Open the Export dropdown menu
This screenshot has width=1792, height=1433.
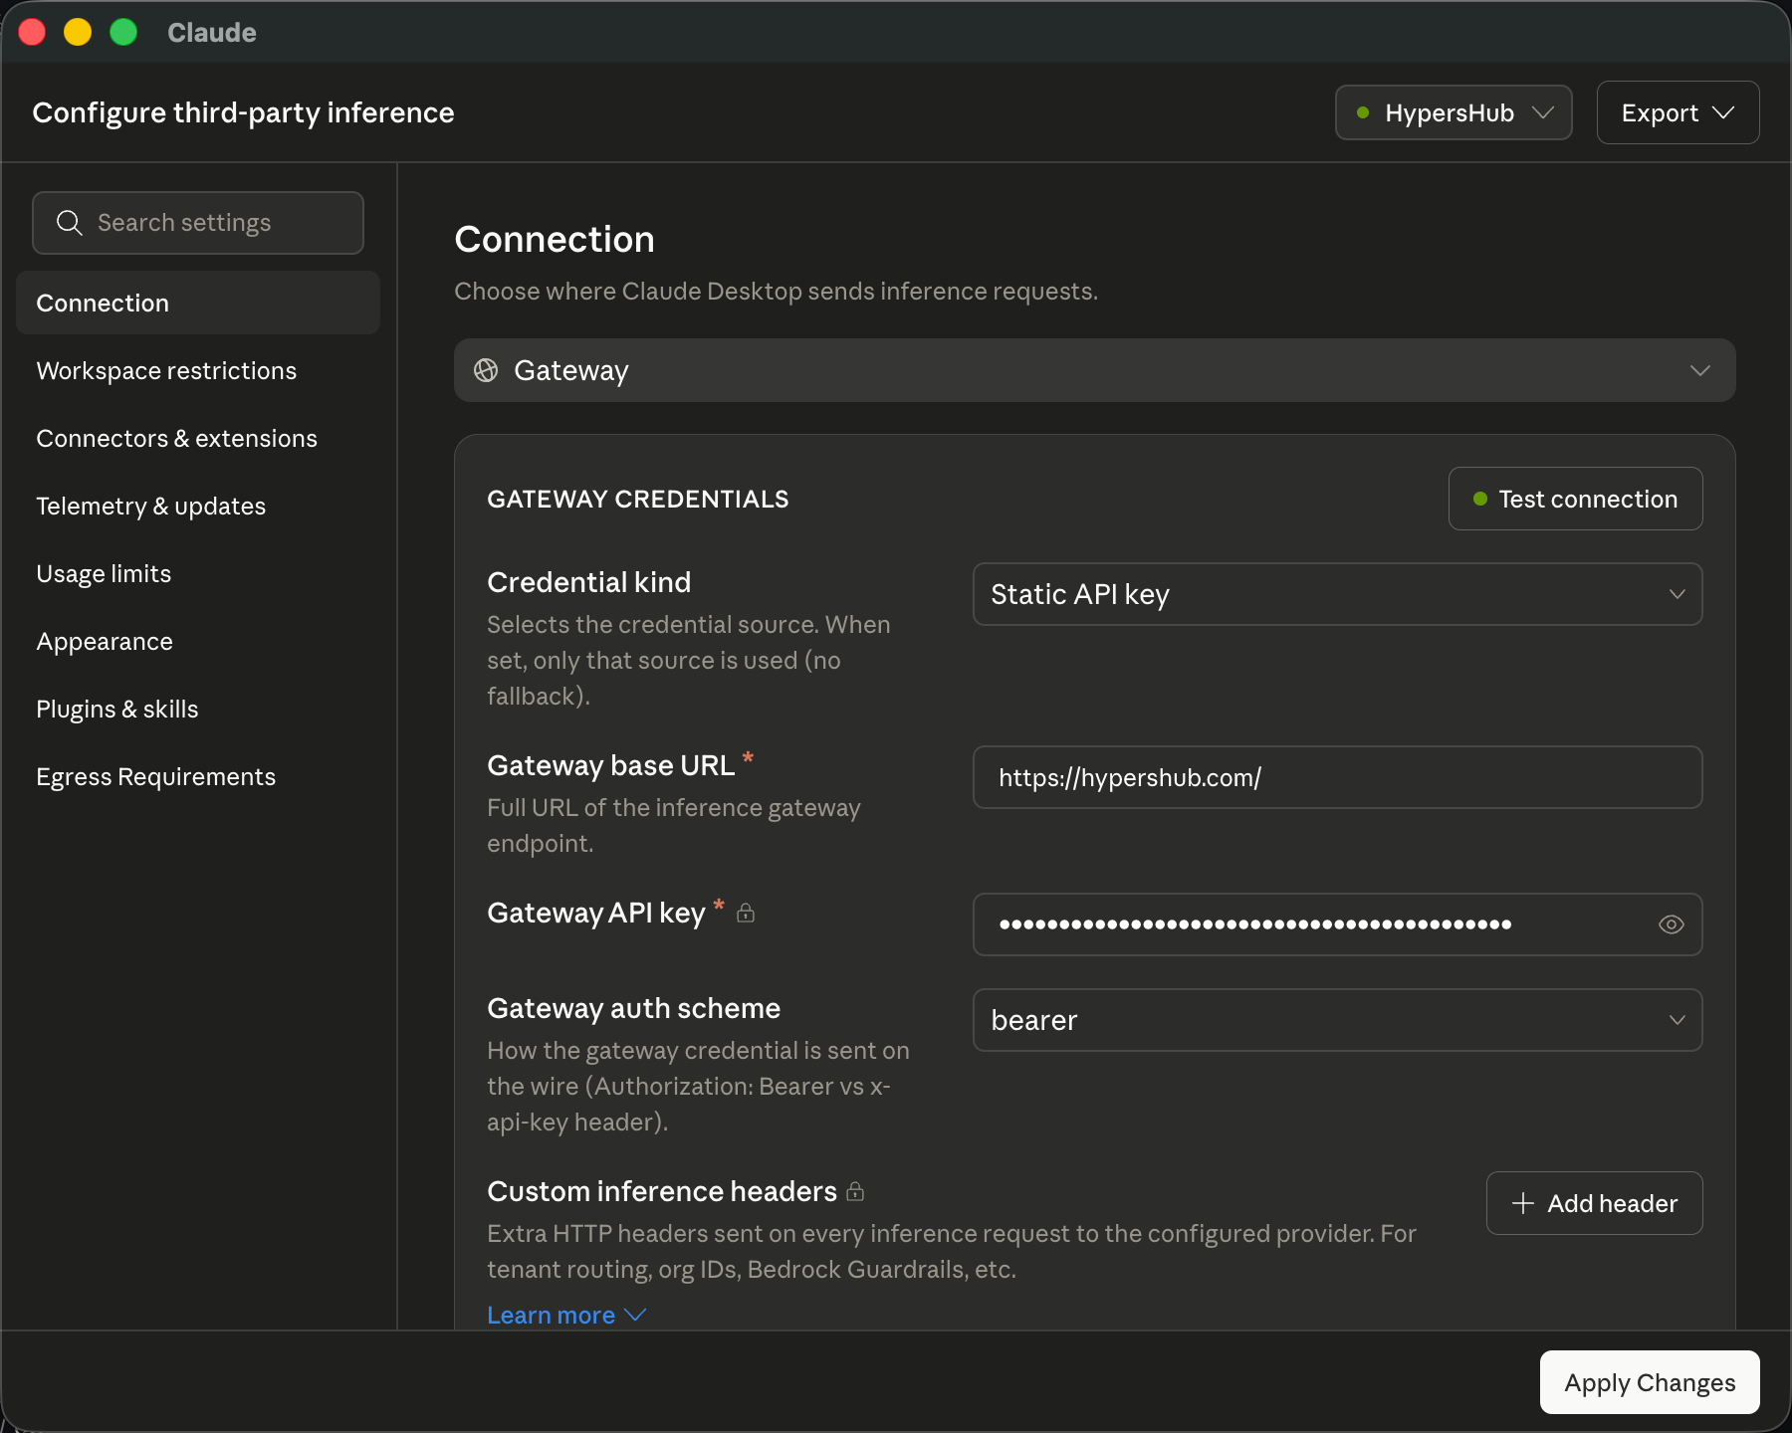coord(1679,112)
